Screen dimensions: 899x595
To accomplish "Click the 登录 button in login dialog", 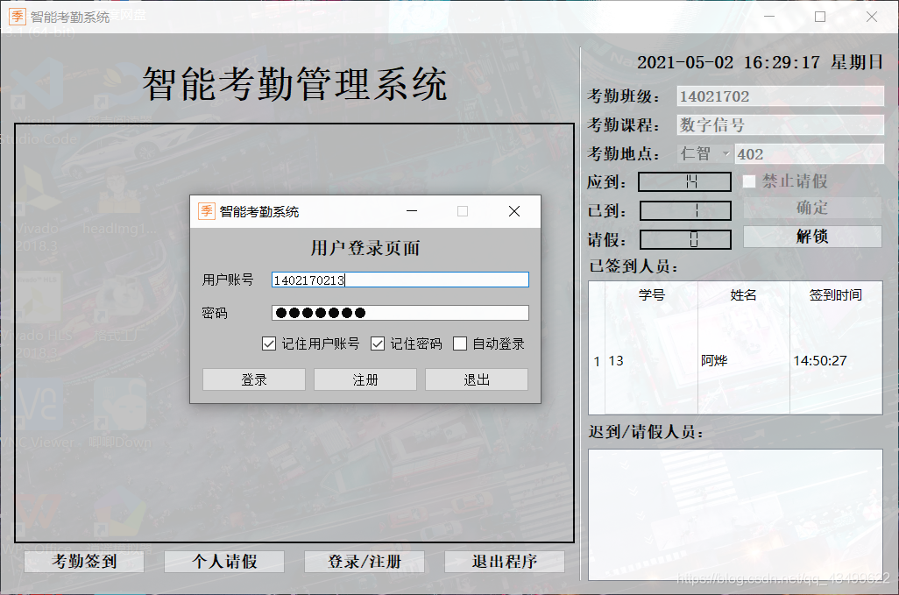I will (x=254, y=379).
